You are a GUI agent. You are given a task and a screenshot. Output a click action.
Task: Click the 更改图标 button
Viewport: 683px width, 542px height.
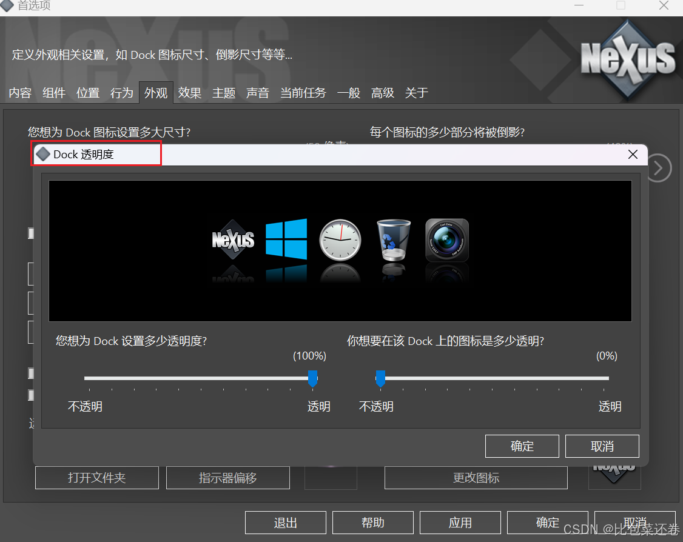tap(476, 478)
